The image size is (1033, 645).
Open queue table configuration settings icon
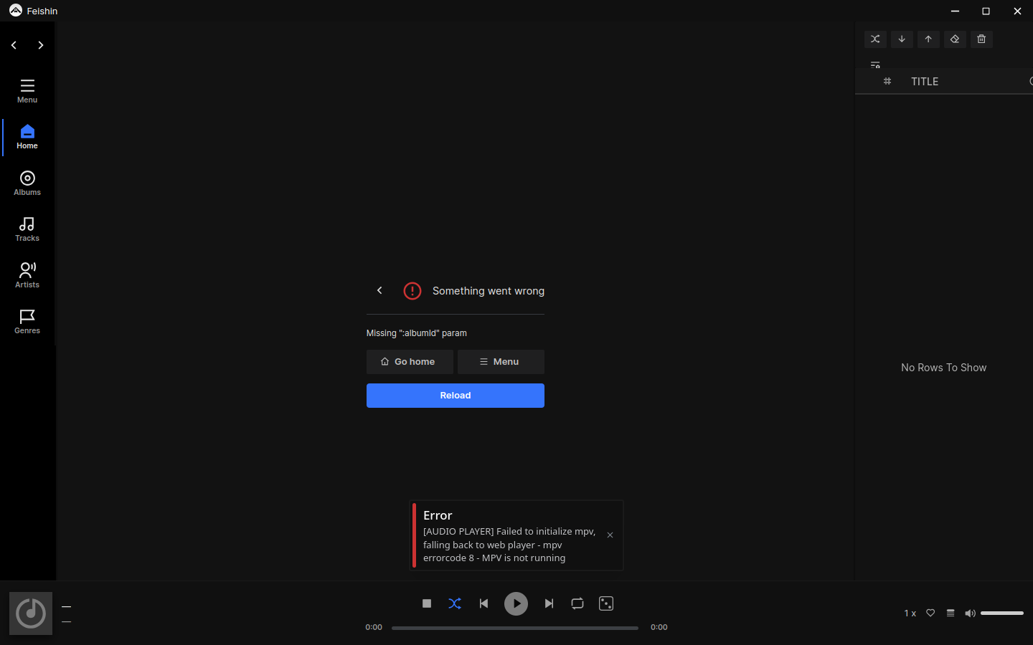click(875, 64)
